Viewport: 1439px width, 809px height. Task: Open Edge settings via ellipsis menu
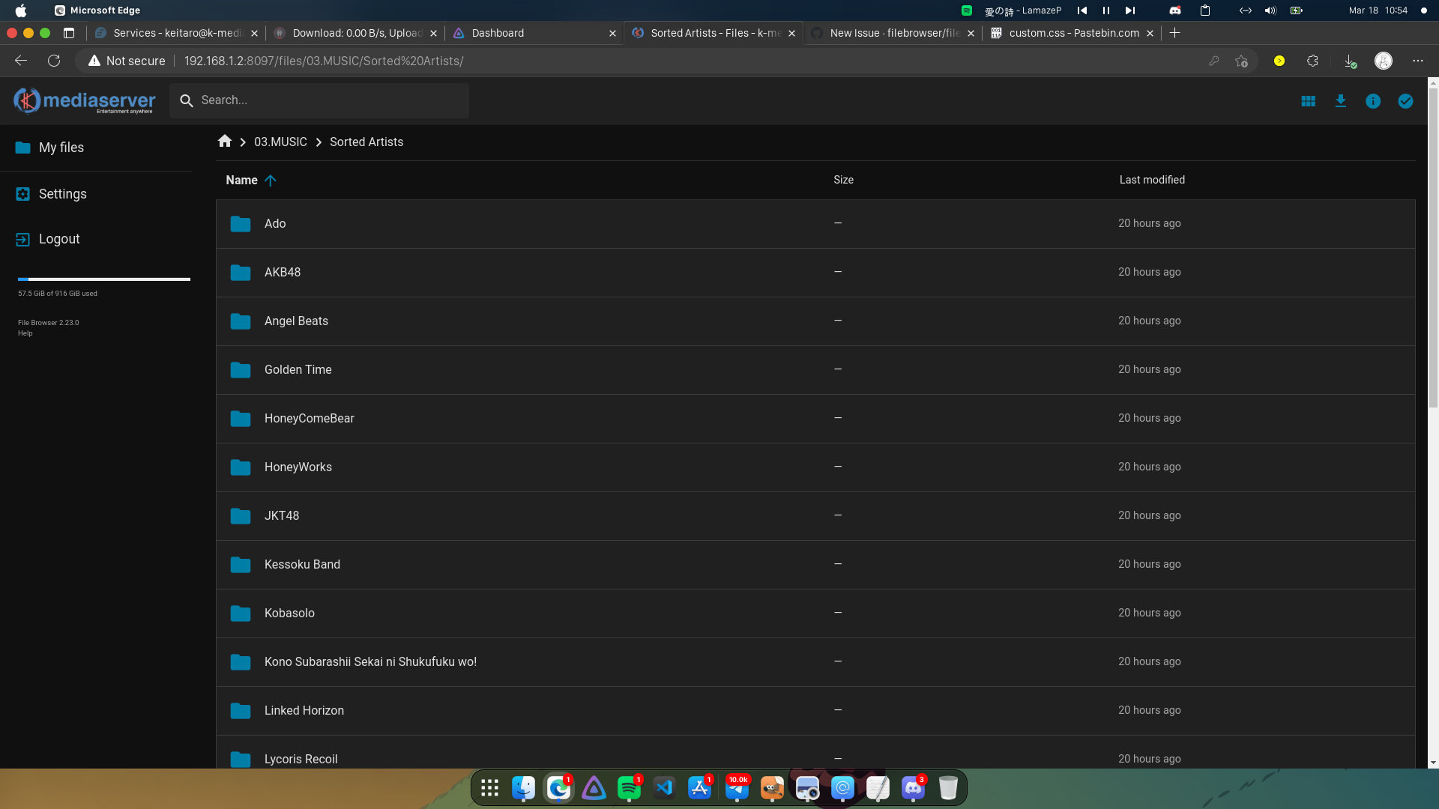pyautogui.click(x=1418, y=61)
